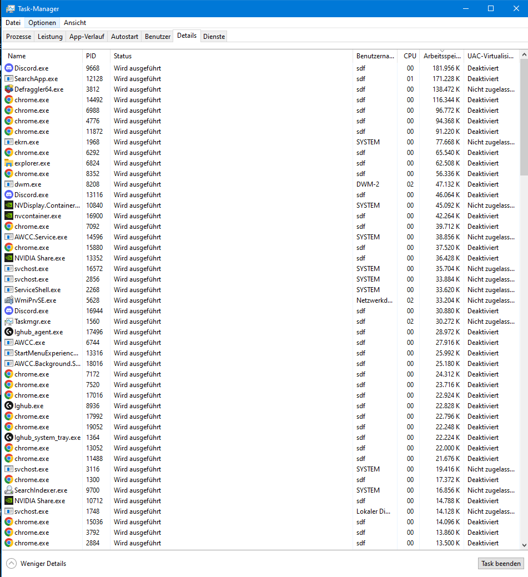
Task: Click the Taskmgr.exe icon
Action: [9, 321]
